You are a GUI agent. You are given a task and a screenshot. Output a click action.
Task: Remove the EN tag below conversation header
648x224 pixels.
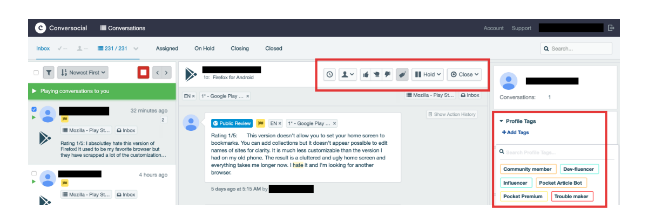pos(194,96)
